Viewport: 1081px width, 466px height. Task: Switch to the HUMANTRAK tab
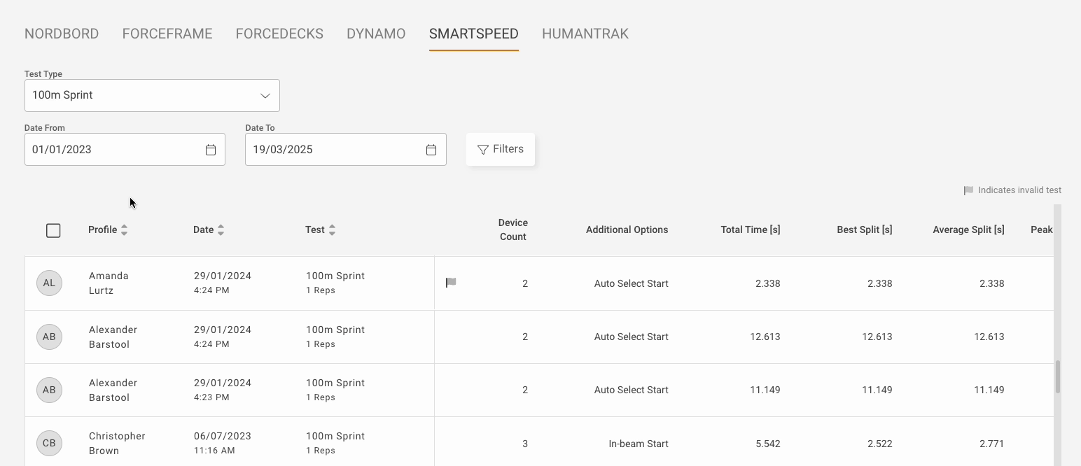click(x=585, y=34)
